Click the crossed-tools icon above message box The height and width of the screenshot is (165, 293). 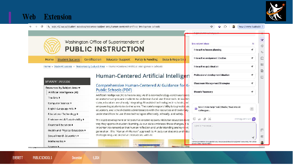(x=209, y=119)
